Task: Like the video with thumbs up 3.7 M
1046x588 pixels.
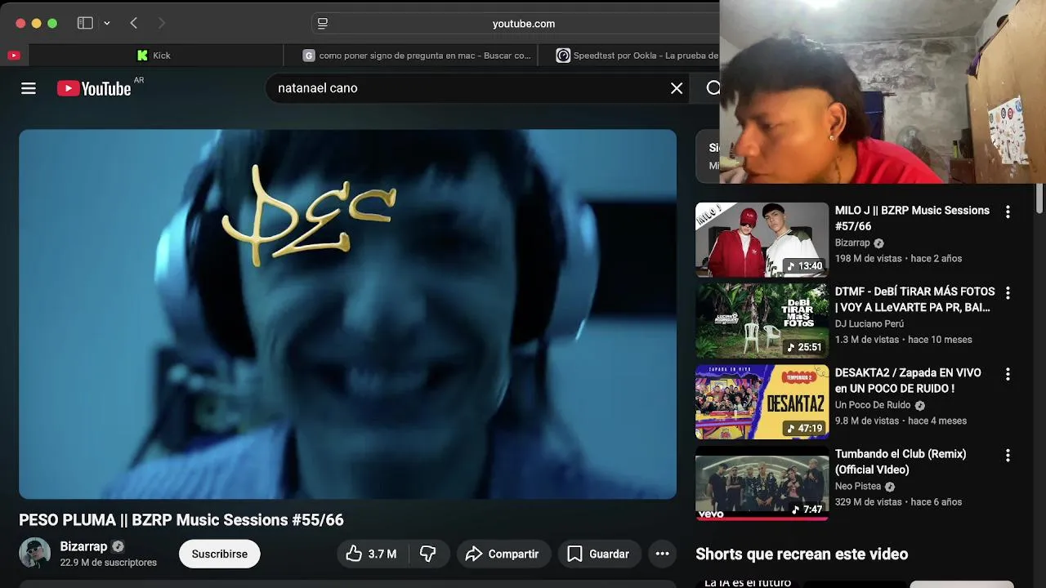Action: 371,554
